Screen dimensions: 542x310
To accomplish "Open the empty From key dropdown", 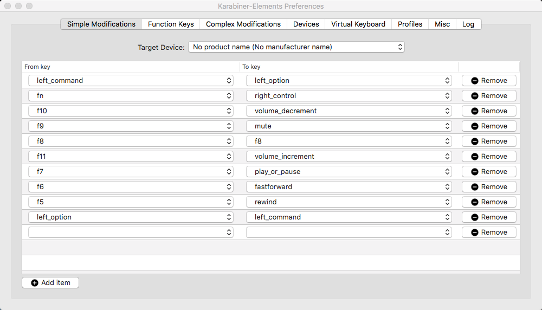I will [131, 232].
